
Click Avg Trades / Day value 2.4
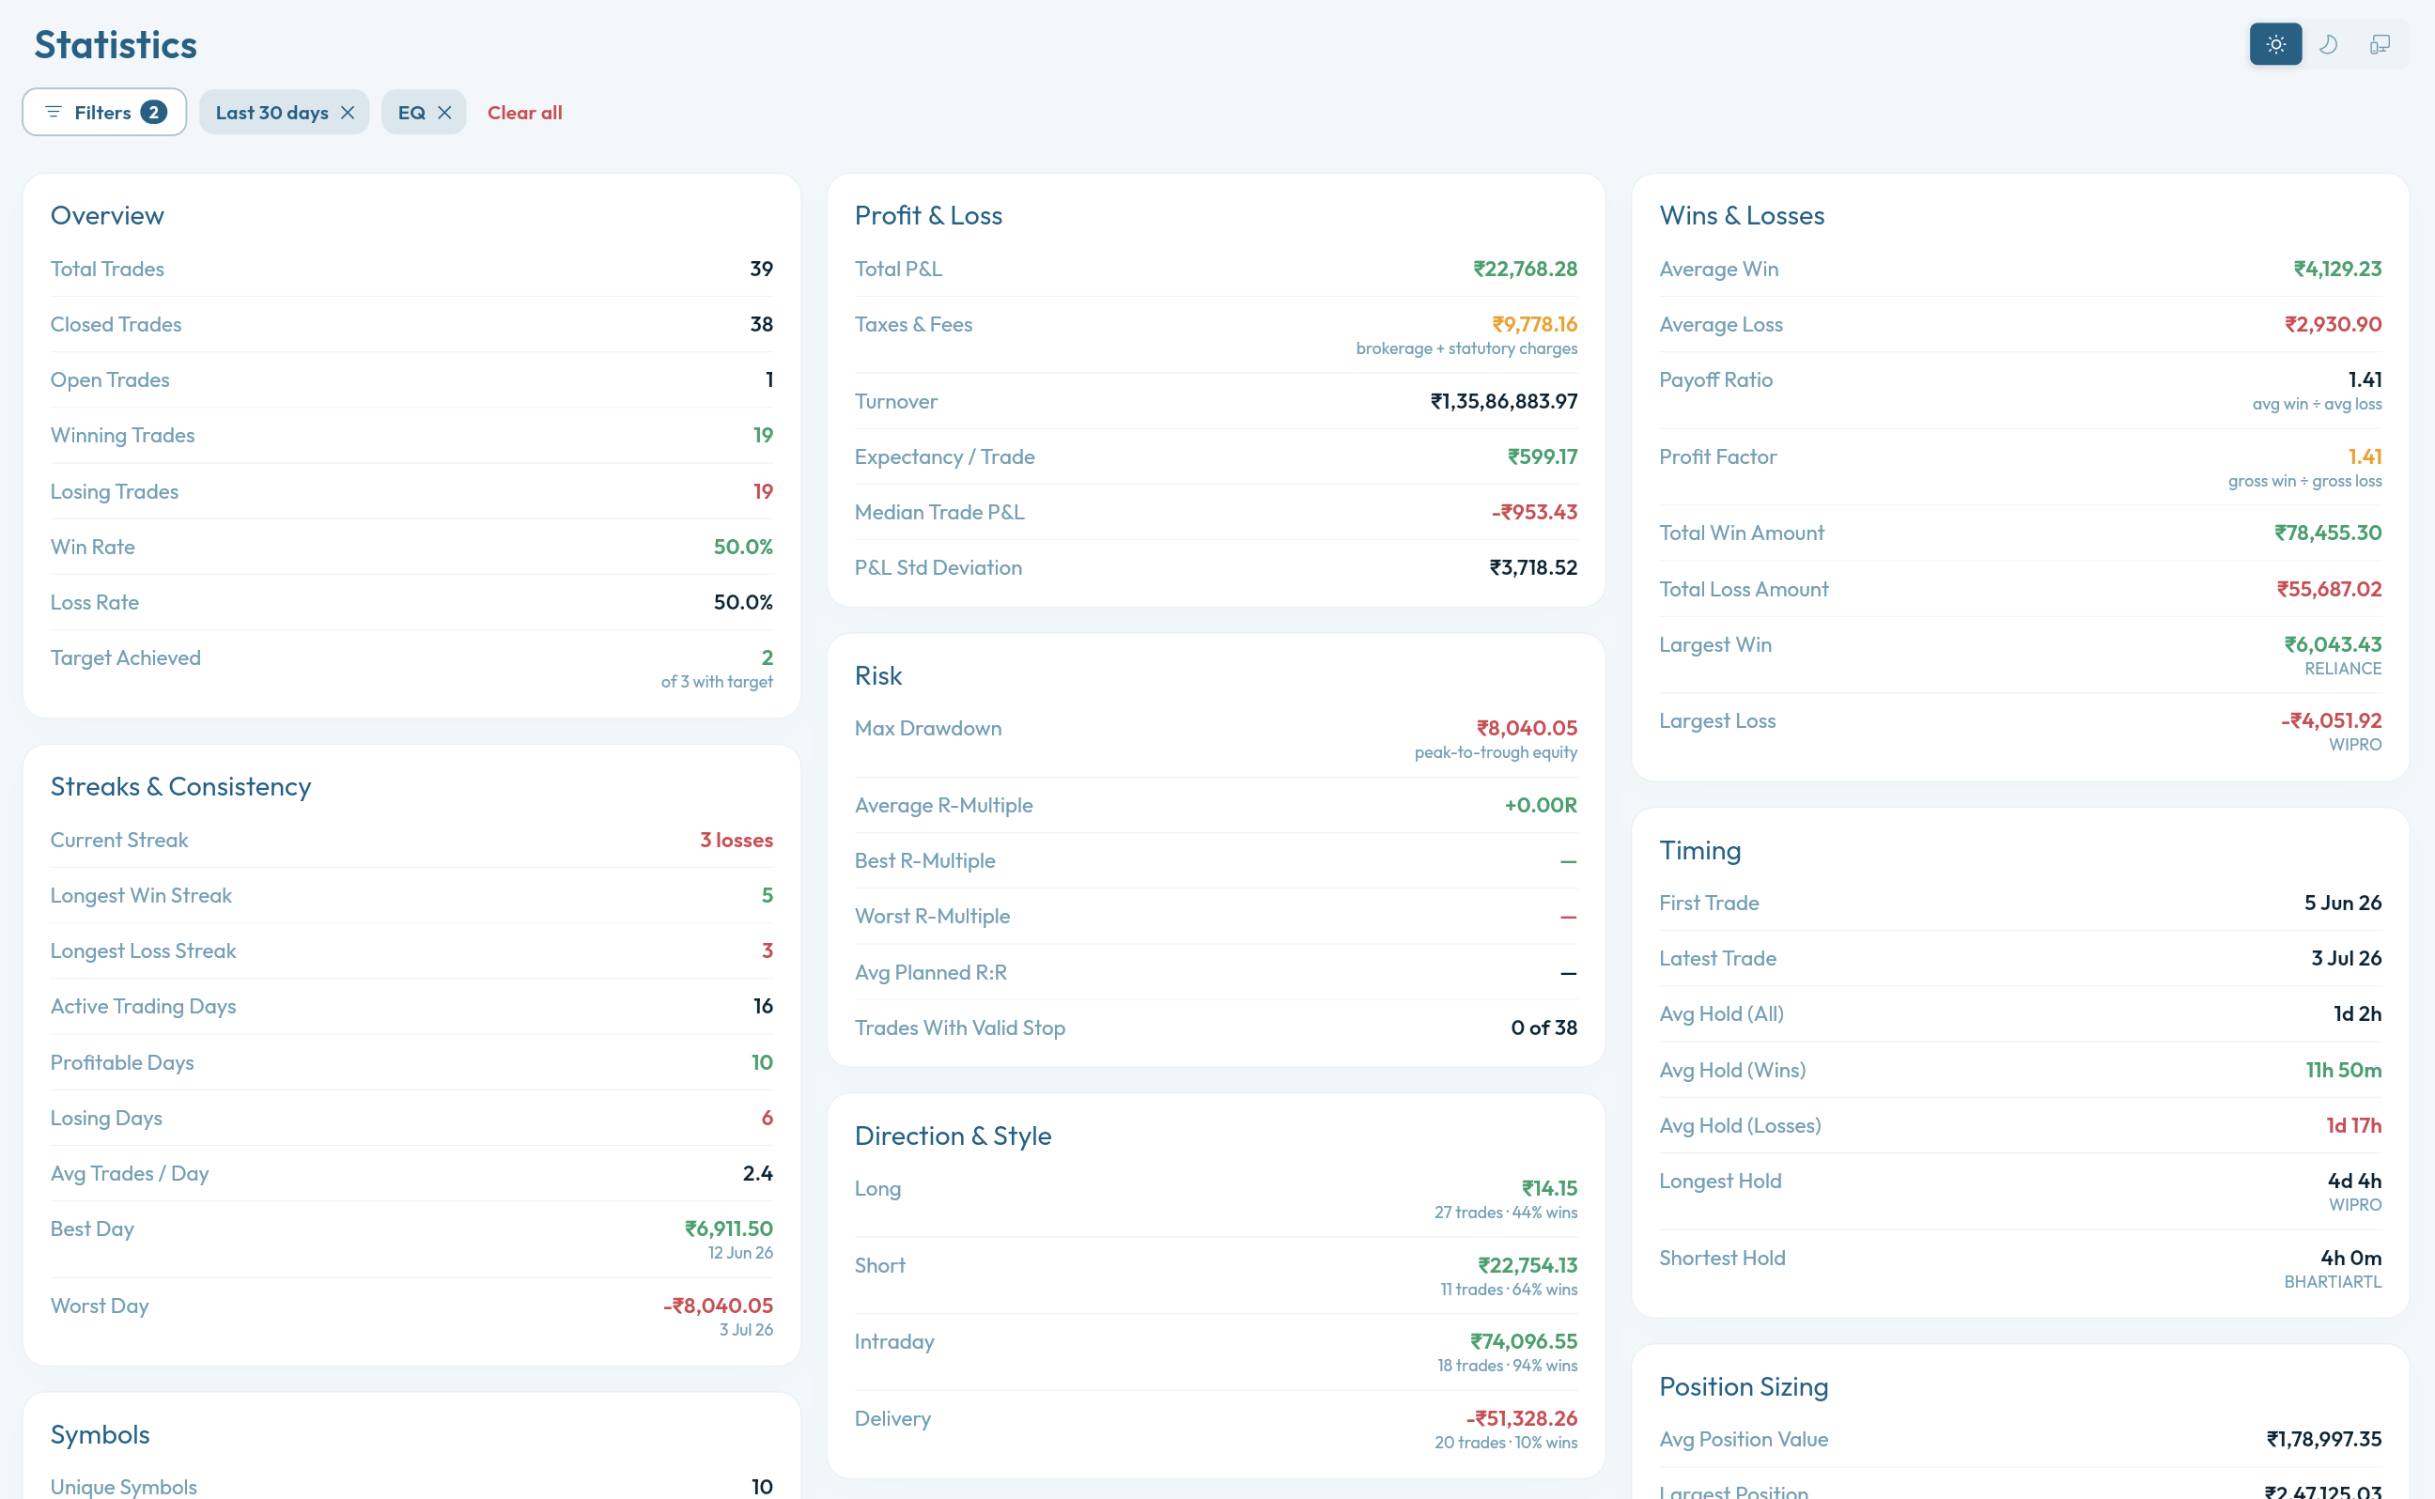pyautogui.click(x=758, y=1173)
